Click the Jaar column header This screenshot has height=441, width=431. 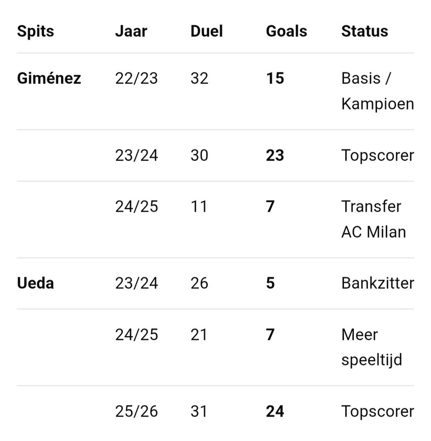click(131, 31)
